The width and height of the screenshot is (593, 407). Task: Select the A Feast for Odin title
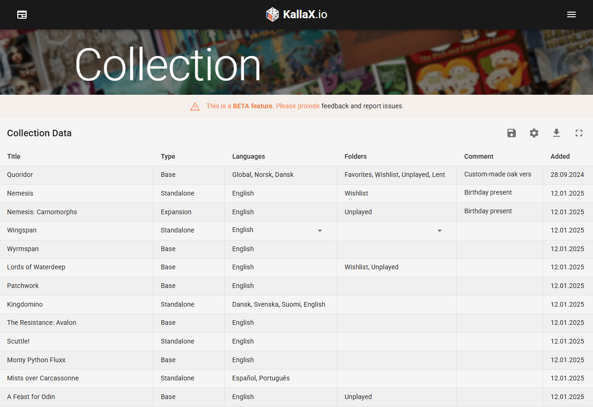click(x=77, y=397)
